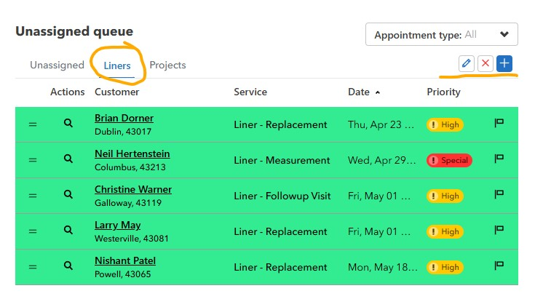Click the flag icon on Larry May row
Image resolution: width=535 pixels, height=299 pixels.
tap(499, 229)
